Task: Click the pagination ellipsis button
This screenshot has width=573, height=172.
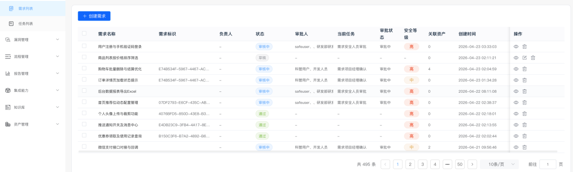Action: [x=447, y=164]
